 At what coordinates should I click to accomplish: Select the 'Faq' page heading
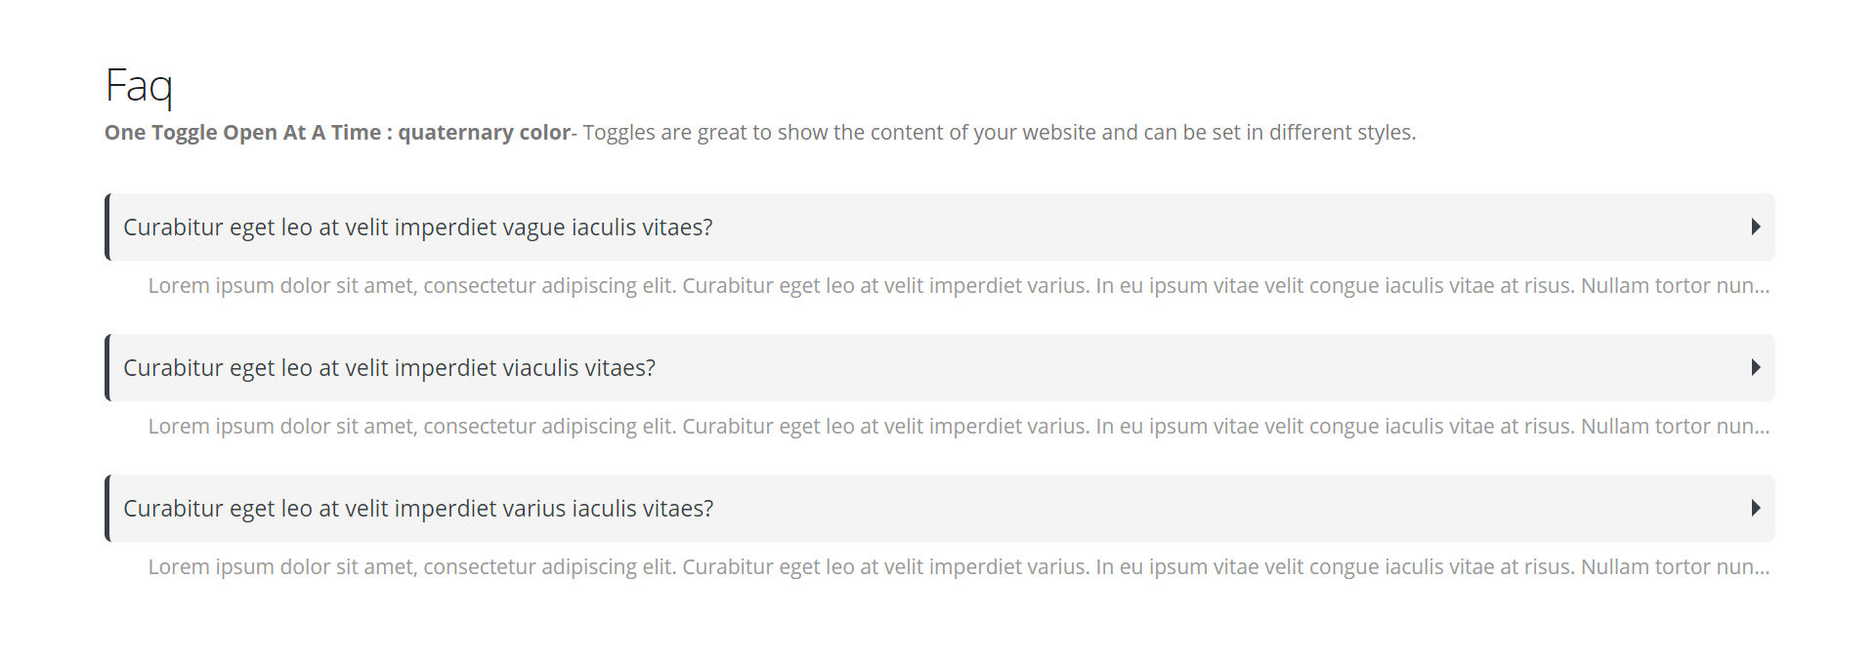click(139, 86)
